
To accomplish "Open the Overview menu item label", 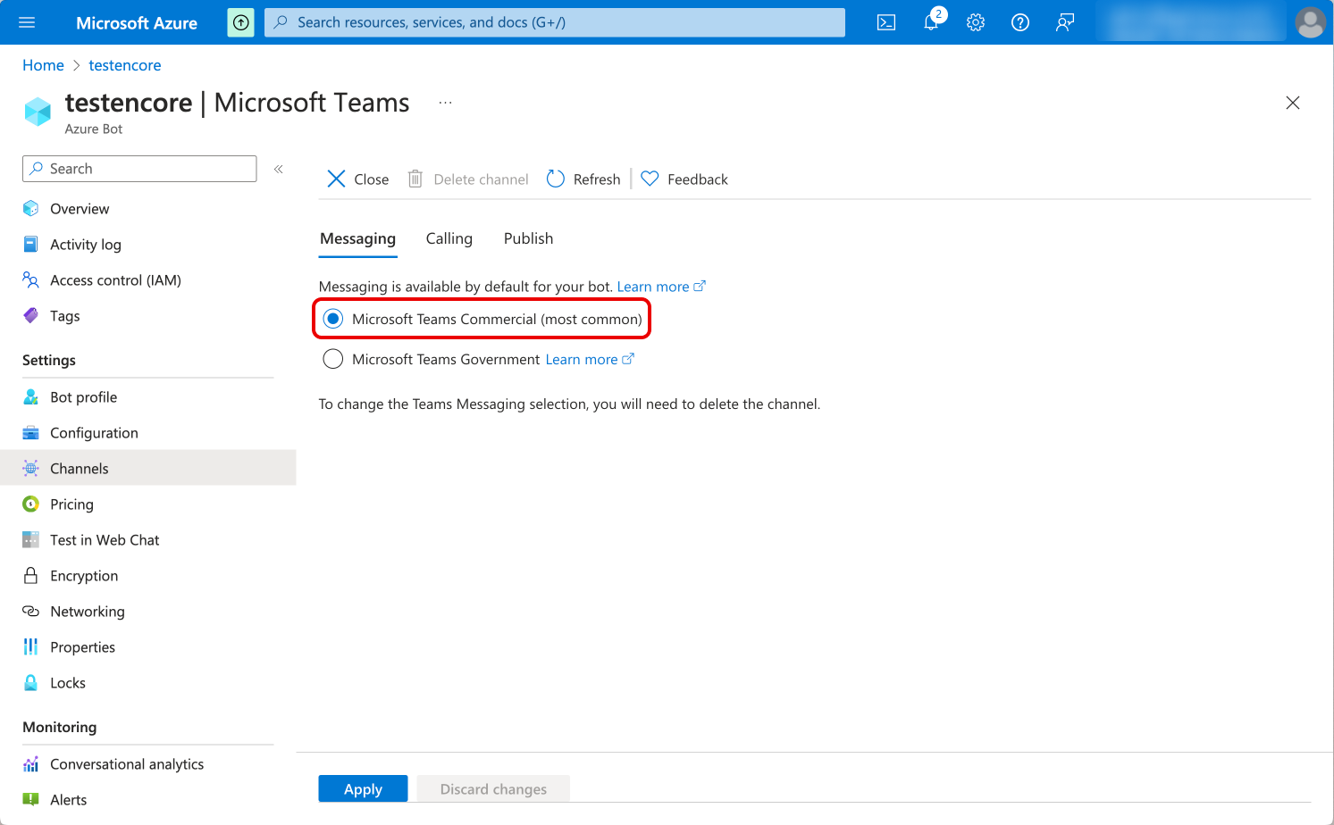I will pos(80,208).
